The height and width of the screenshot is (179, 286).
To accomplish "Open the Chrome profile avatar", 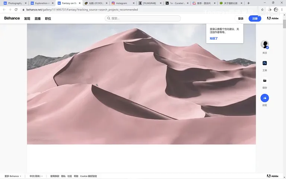I will (276, 10).
